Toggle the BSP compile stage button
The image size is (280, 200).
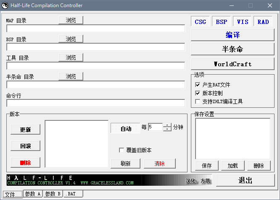tap(222, 22)
